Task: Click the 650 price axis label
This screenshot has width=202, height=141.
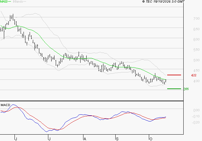Action: click(x=197, y=29)
